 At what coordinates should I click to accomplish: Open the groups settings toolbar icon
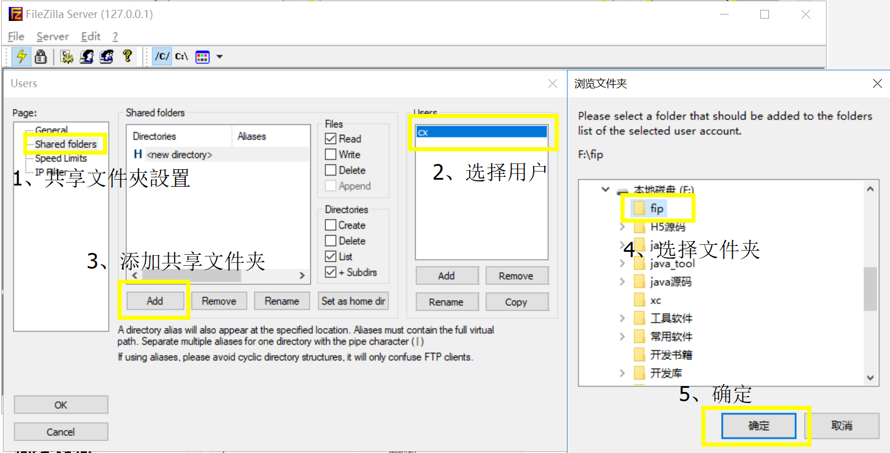coord(106,56)
